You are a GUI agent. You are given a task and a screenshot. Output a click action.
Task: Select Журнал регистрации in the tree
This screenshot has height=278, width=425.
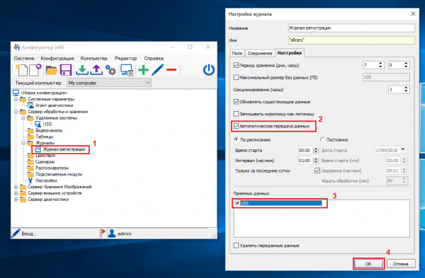64,149
